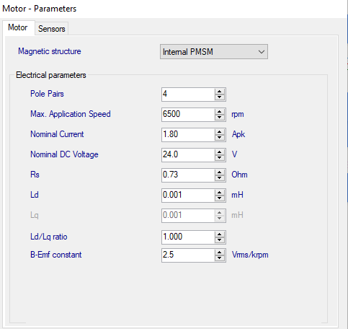This screenshot has height=329, width=348.
Task: Open the Magnetic structure dropdown
Action: [214, 51]
